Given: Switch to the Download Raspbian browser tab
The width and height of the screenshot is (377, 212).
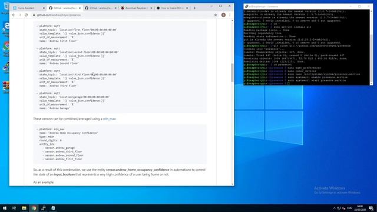Looking at the screenshot, I should (136, 8).
